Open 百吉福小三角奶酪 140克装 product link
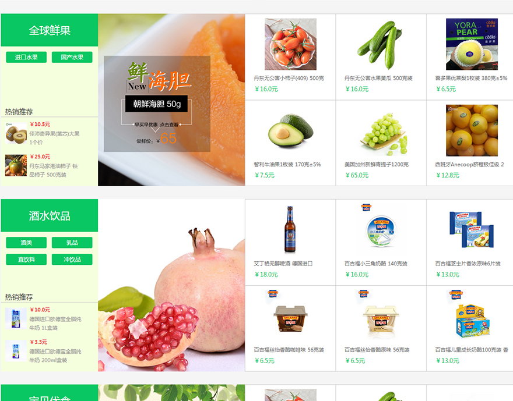 point(375,264)
